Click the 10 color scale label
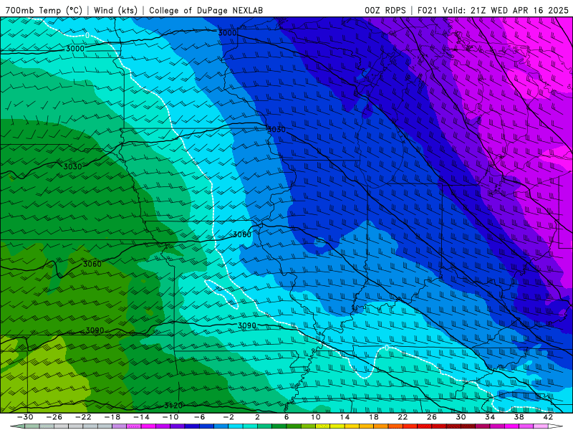This screenshot has width=573, height=430. [x=316, y=417]
